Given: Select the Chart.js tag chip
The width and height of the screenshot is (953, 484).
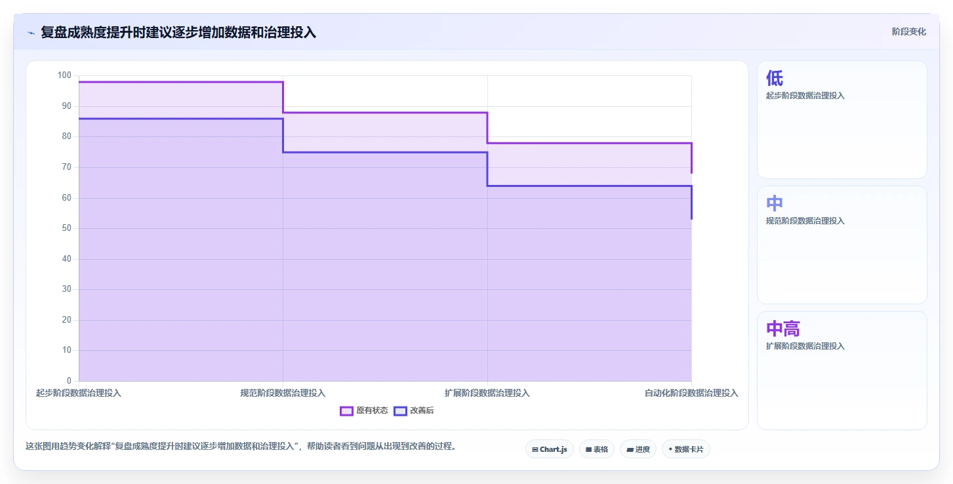Looking at the screenshot, I should click(x=550, y=449).
